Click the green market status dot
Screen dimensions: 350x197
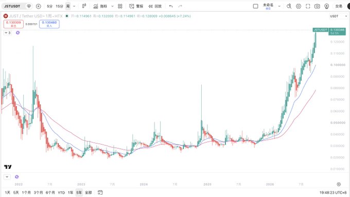[67, 16]
